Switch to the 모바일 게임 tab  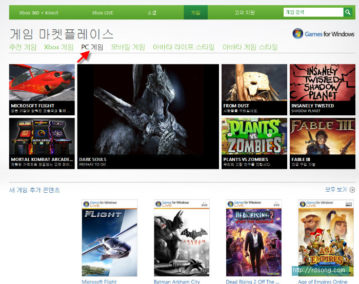[128, 47]
